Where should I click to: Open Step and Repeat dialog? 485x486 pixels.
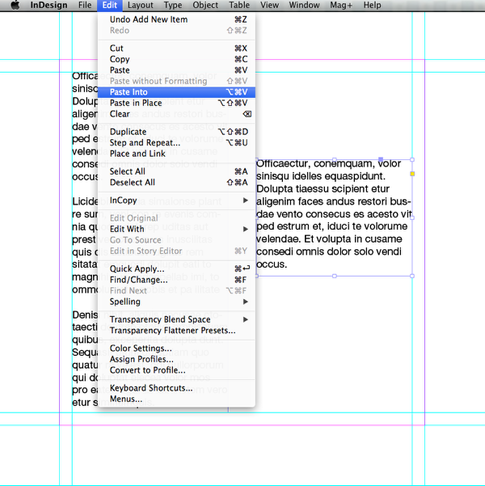[176, 142]
